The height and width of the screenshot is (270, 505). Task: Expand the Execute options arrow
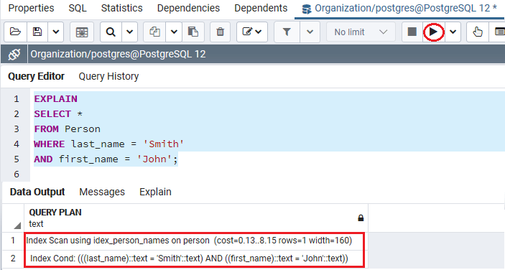[x=453, y=32]
